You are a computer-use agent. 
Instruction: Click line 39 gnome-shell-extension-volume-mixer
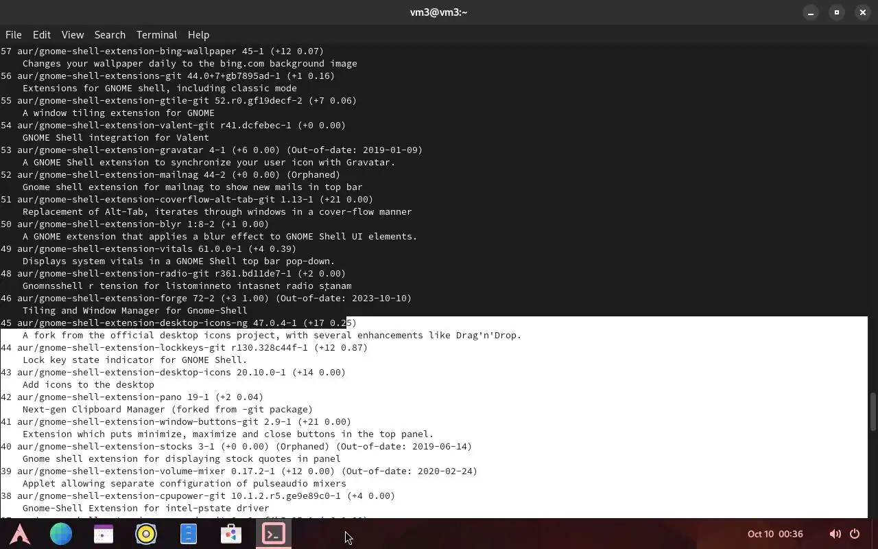click(x=239, y=471)
